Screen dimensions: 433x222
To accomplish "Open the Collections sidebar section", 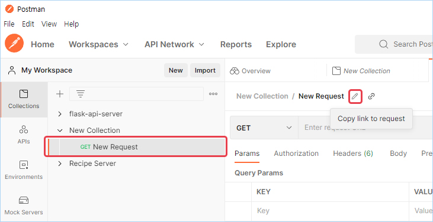I will [x=24, y=99].
